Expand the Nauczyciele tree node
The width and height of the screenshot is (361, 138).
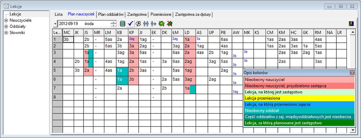pyautogui.click(x=6, y=20)
